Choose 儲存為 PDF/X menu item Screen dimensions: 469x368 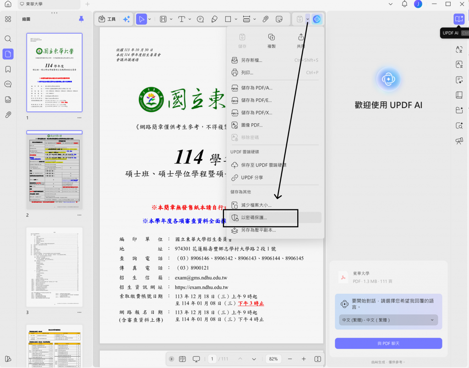coord(275,113)
